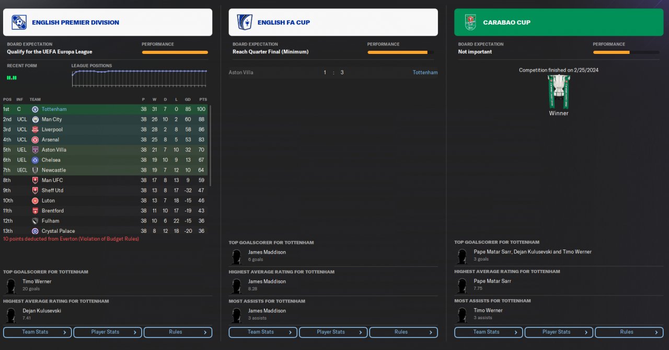
Task: Click the Man City team name
Action: click(x=52, y=119)
